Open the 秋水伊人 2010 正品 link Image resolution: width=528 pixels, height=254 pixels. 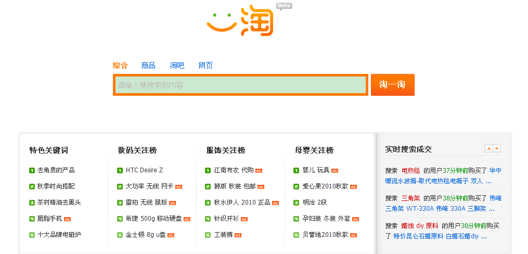coord(242,202)
